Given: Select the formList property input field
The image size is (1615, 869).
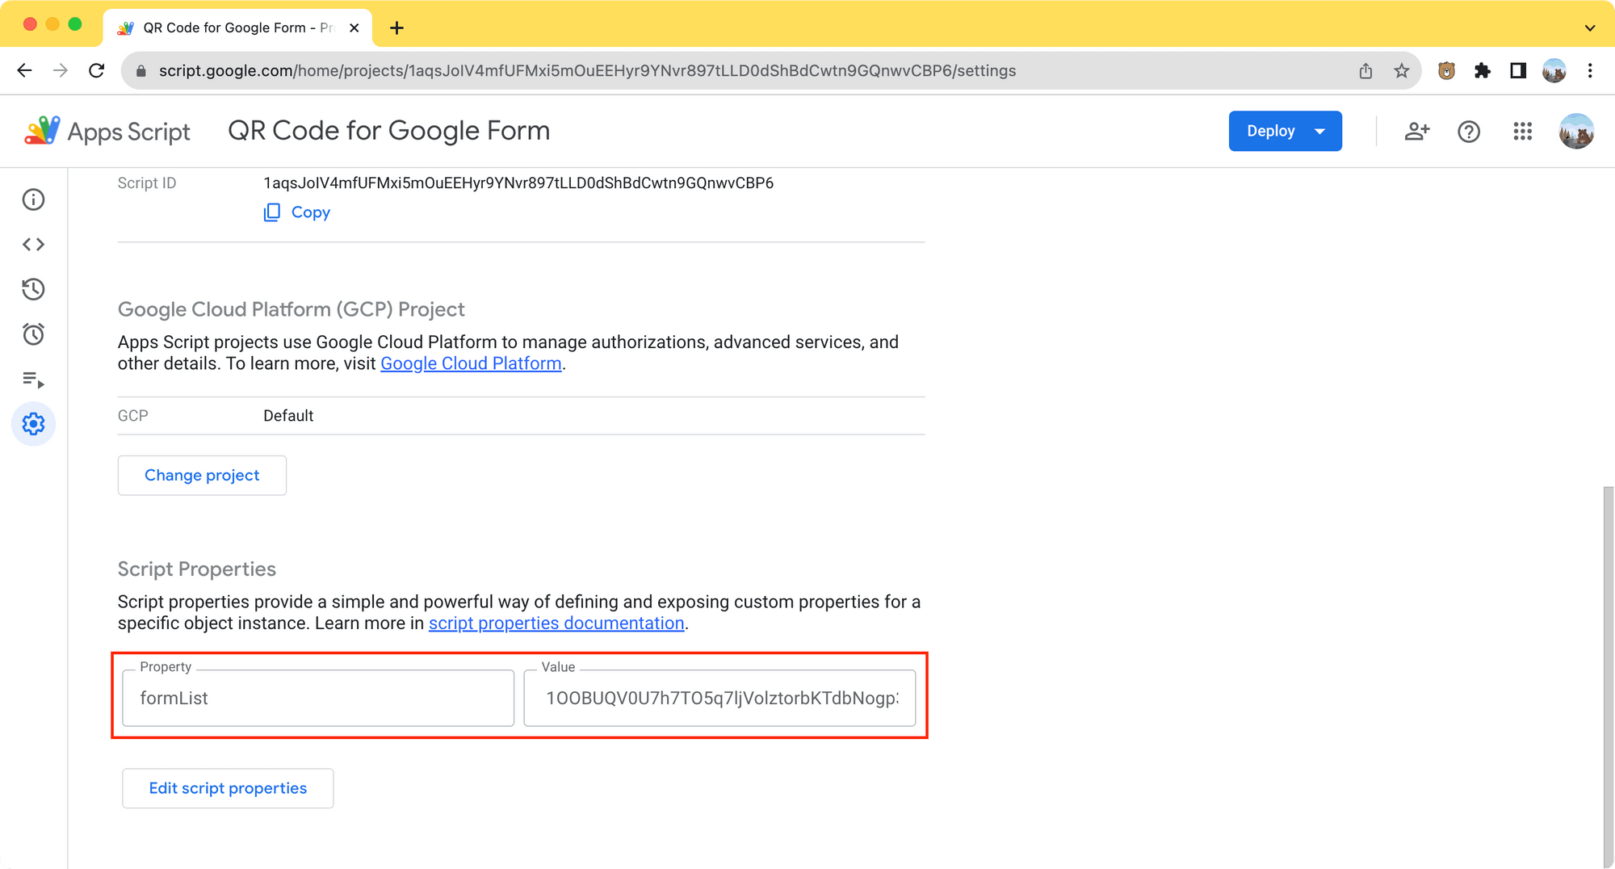Looking at the screenshot, I should pos(317,698).
